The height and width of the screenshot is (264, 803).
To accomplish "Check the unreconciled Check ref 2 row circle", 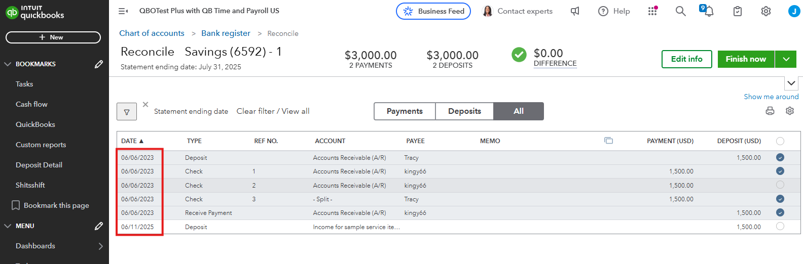I will pyautogui.click(x=780, y=185).
